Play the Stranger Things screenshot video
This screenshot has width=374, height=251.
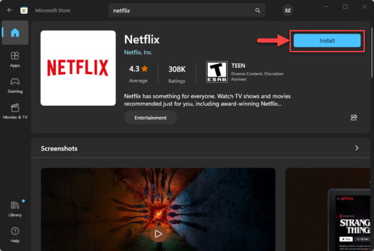pyautogui.click(x=158, y=234)
